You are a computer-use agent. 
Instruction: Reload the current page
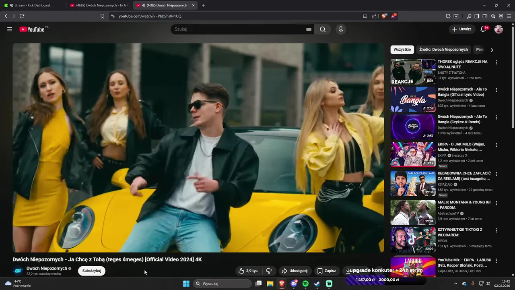(x=22, y=16)
